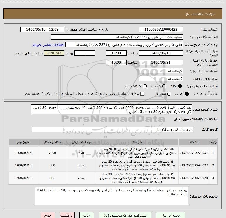The width and height of the screenshot is (226, 218).
Task: Click the countdown timer 00:01:47
Action: (x=54, y=53)
